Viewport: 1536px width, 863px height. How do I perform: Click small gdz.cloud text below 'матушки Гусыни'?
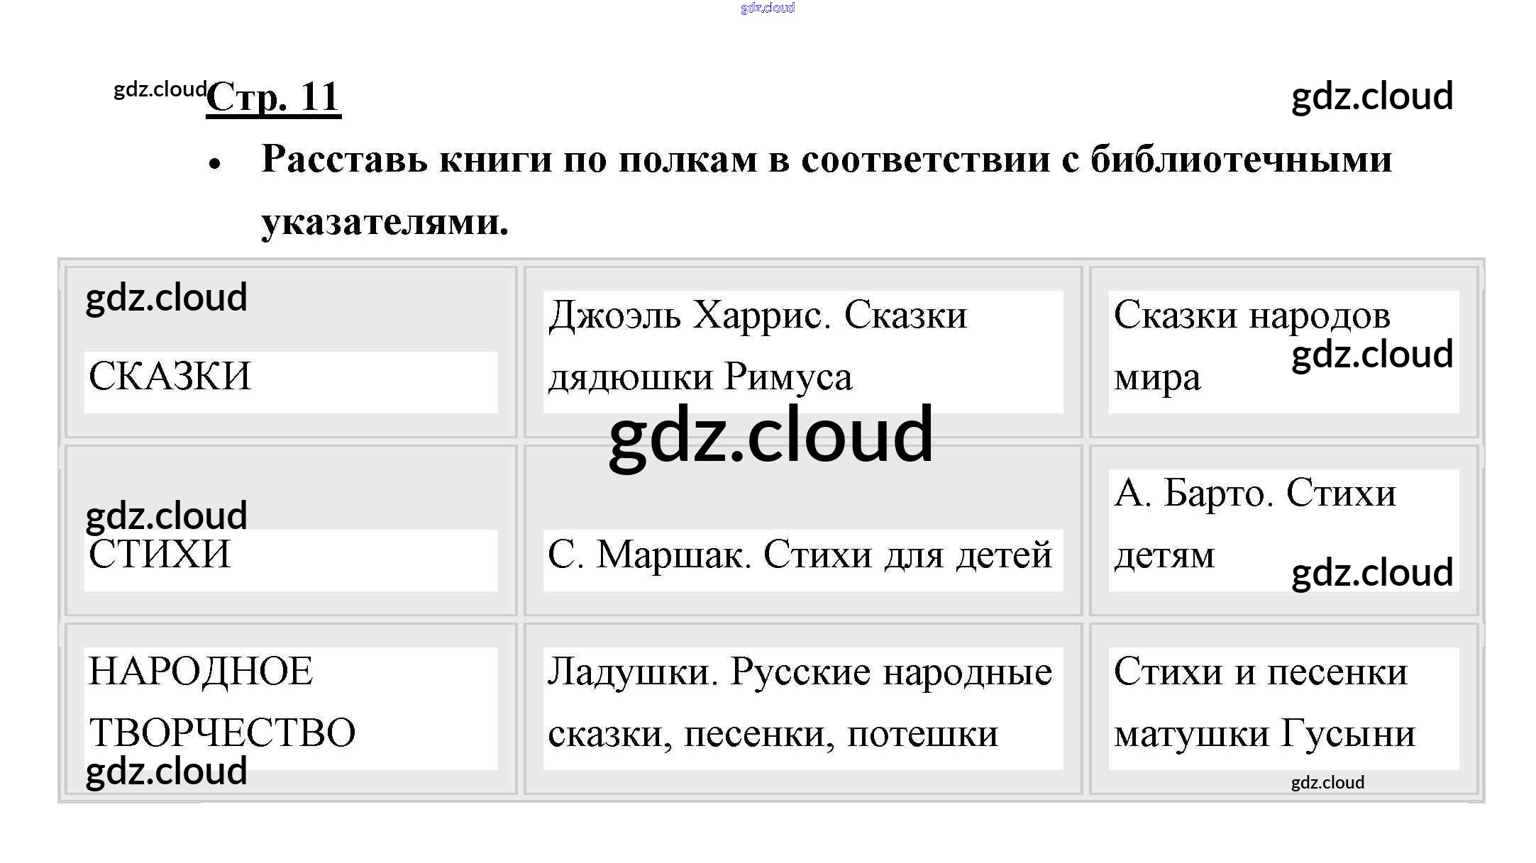coord(1327,782)
